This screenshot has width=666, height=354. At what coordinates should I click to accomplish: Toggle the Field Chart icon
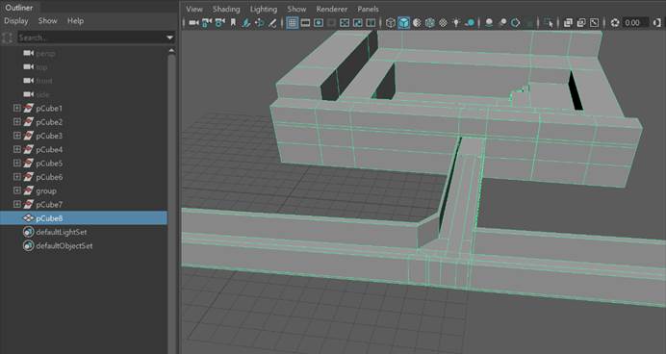tap(345, 22)
